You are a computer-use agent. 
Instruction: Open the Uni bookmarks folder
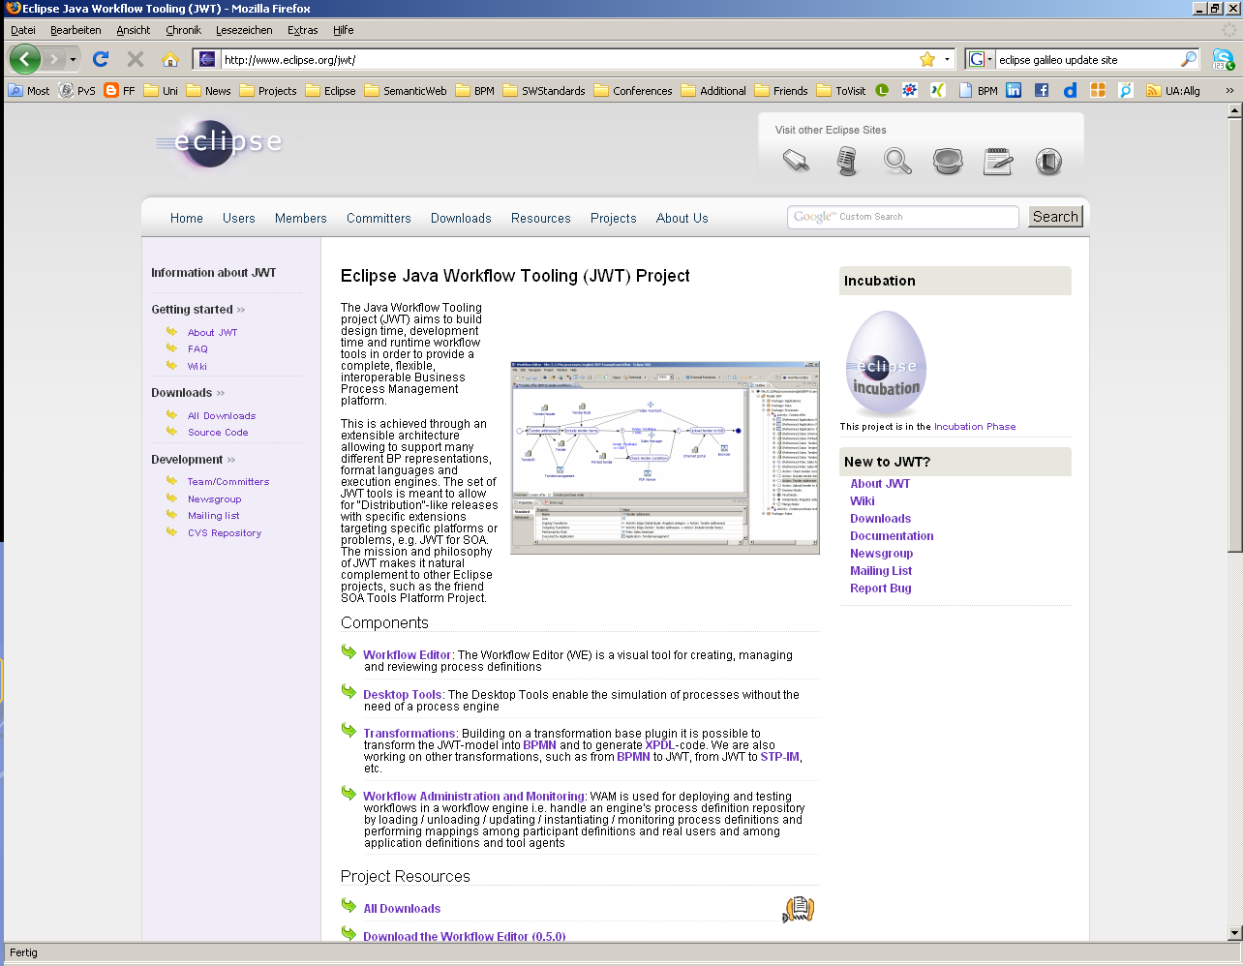tap(161, 90)
